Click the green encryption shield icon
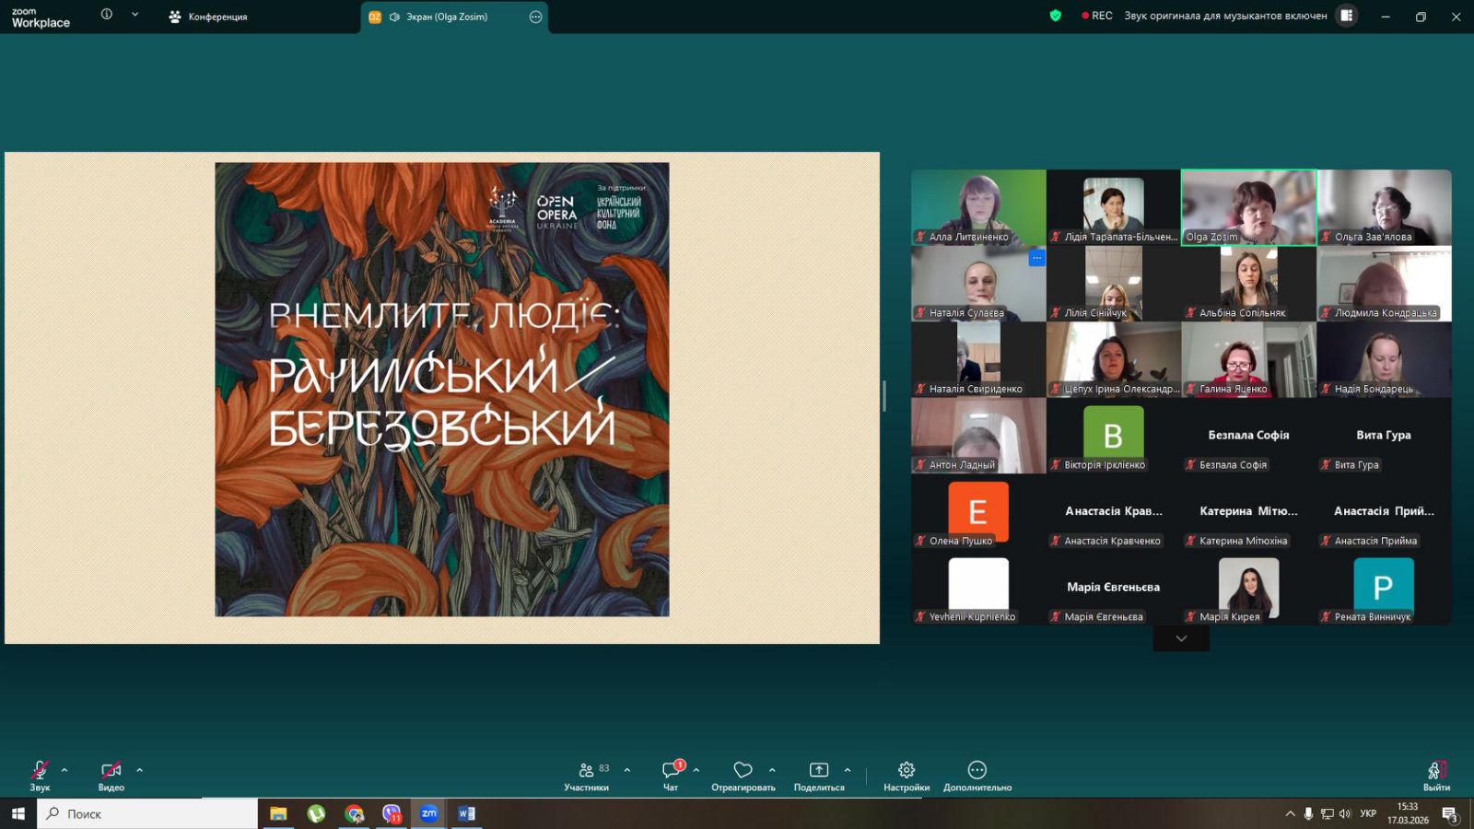This screenshot has width=1474, height=829. click(x=1056, y=16)
